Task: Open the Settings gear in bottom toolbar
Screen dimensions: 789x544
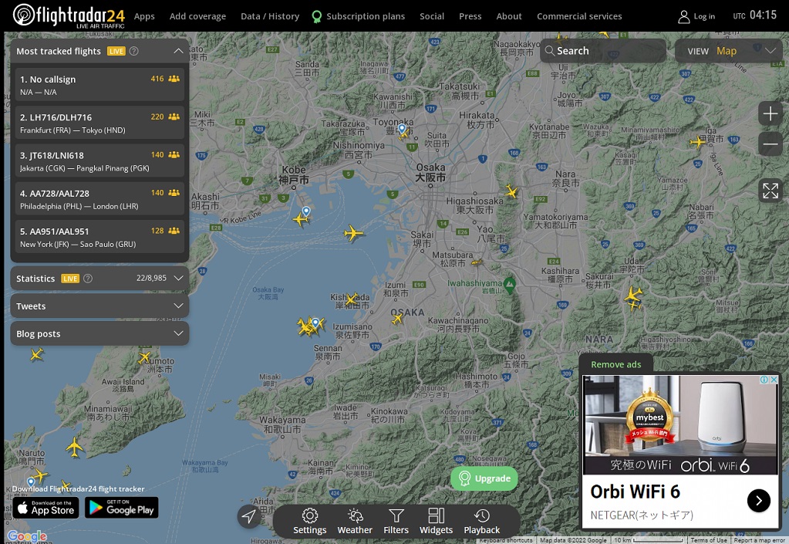Action: click(x=309, y=521)
